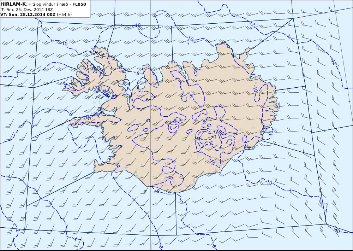Click the '(+54 h)' forecast offset text

[64, 14]
